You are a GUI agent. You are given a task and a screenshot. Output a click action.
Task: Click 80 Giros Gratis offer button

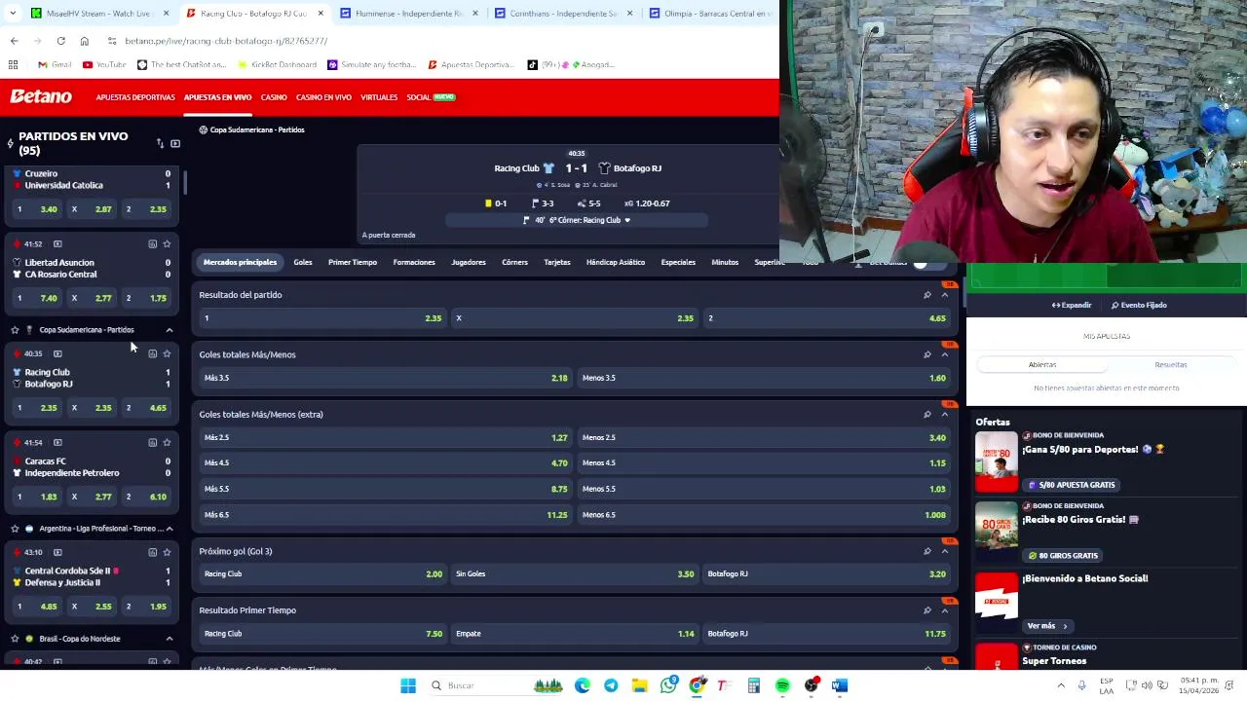point(1063,556)
